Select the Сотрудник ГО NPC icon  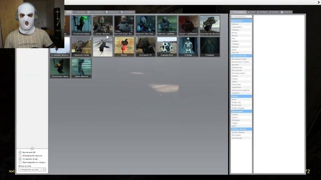[145, 46]
